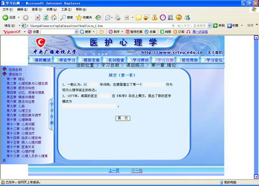
Task: Expand the Back button history arrow
Action: pos(19,18)
